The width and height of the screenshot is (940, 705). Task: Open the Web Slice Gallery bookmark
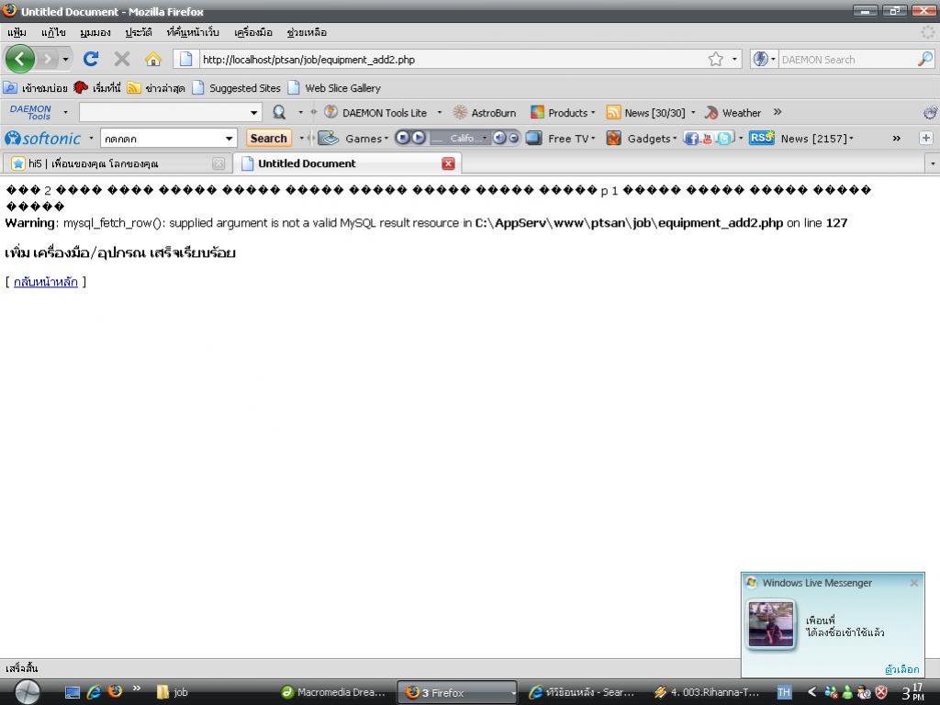(334, 88)
